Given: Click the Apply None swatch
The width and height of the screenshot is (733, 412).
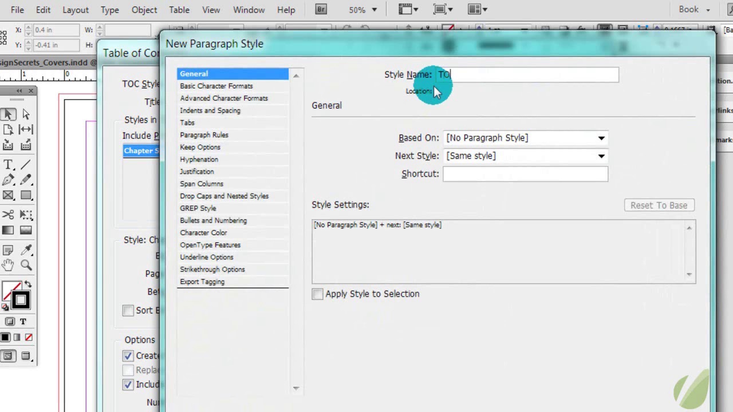Looking at the screenshot, I should pyautogui.click(x=29, y=338).
